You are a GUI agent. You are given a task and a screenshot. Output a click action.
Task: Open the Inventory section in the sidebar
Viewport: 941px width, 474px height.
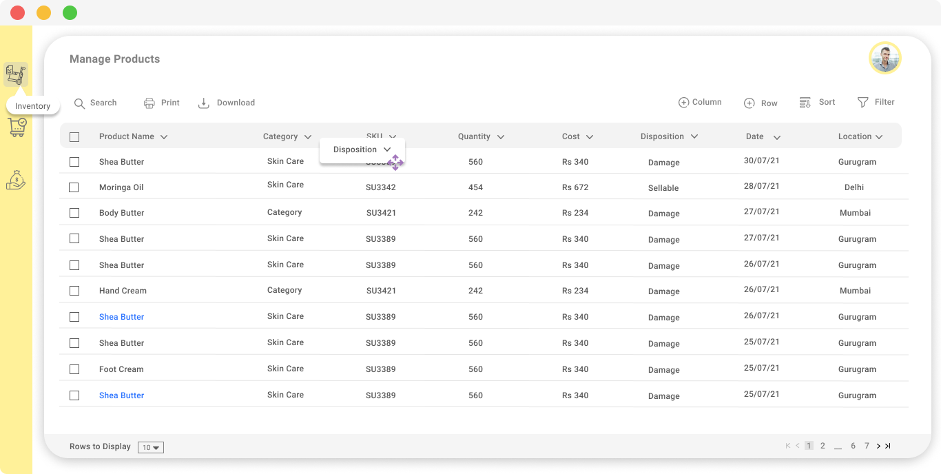(17, 74)
